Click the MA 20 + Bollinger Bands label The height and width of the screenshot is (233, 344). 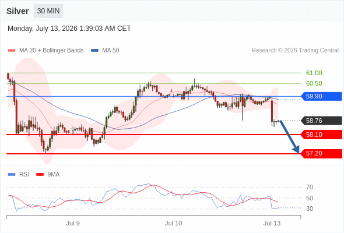click(x=51, y=51)
